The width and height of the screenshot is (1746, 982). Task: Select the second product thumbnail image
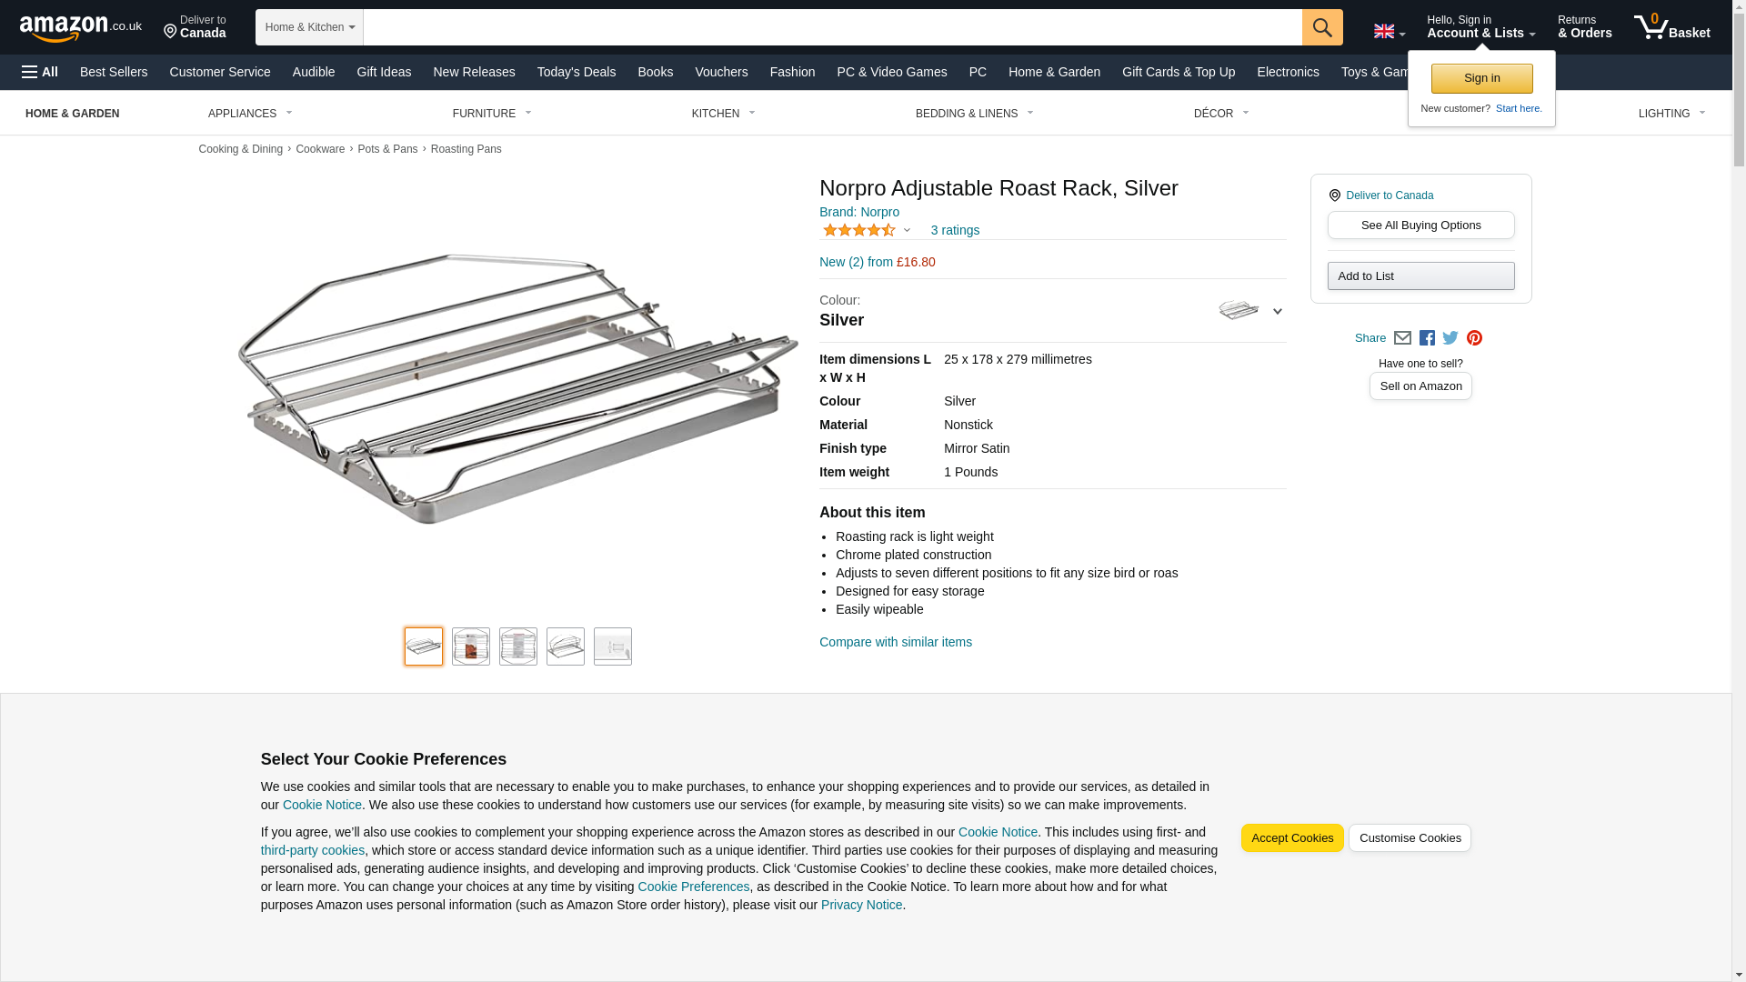coord(470,646)
